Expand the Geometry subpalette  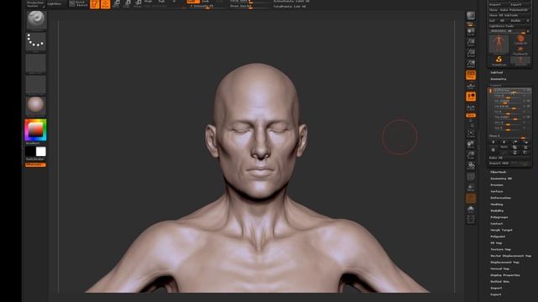click(x=498, y=79)
